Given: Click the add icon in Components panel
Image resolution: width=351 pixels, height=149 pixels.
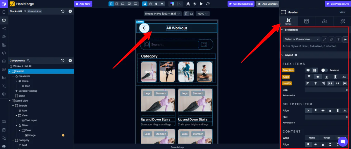Looking at the screenshot, I should 70,61.
